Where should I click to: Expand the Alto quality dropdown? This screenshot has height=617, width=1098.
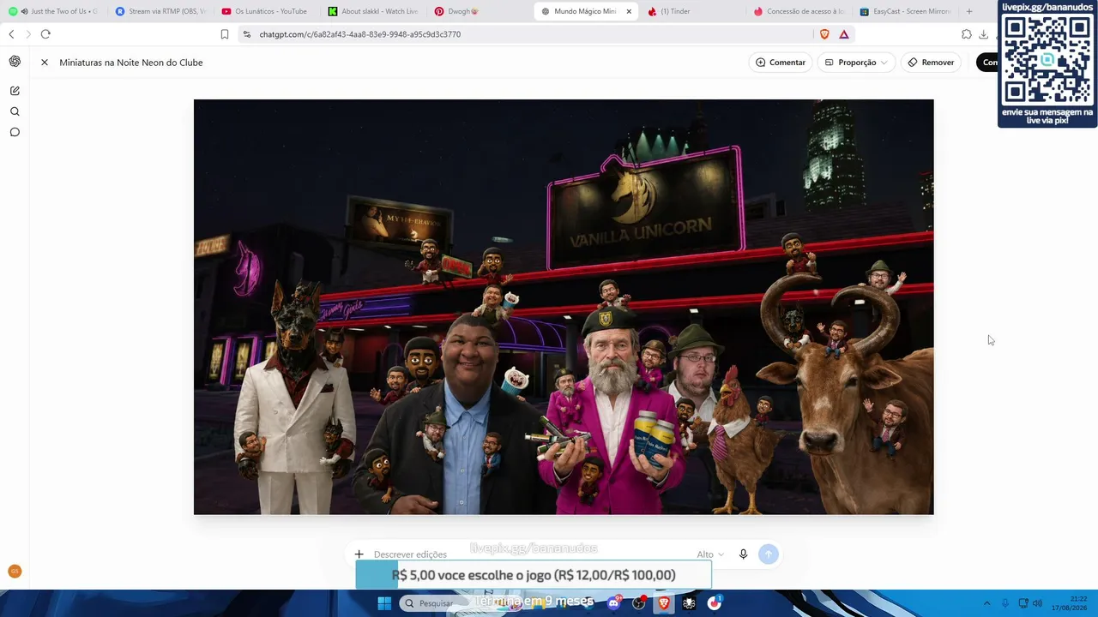tap(710, 554)
